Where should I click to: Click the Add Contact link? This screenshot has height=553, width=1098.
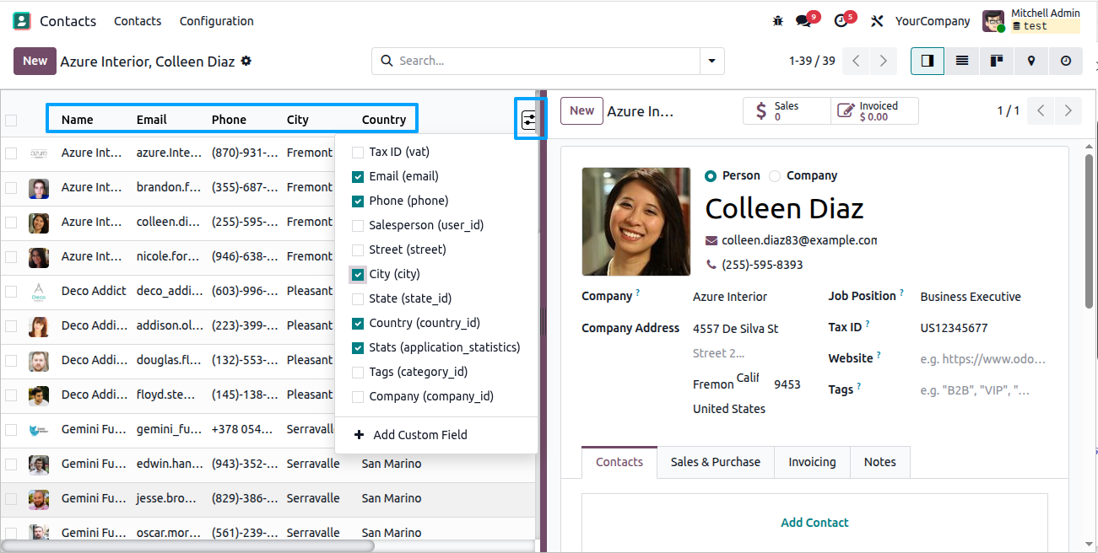point(814,523)
